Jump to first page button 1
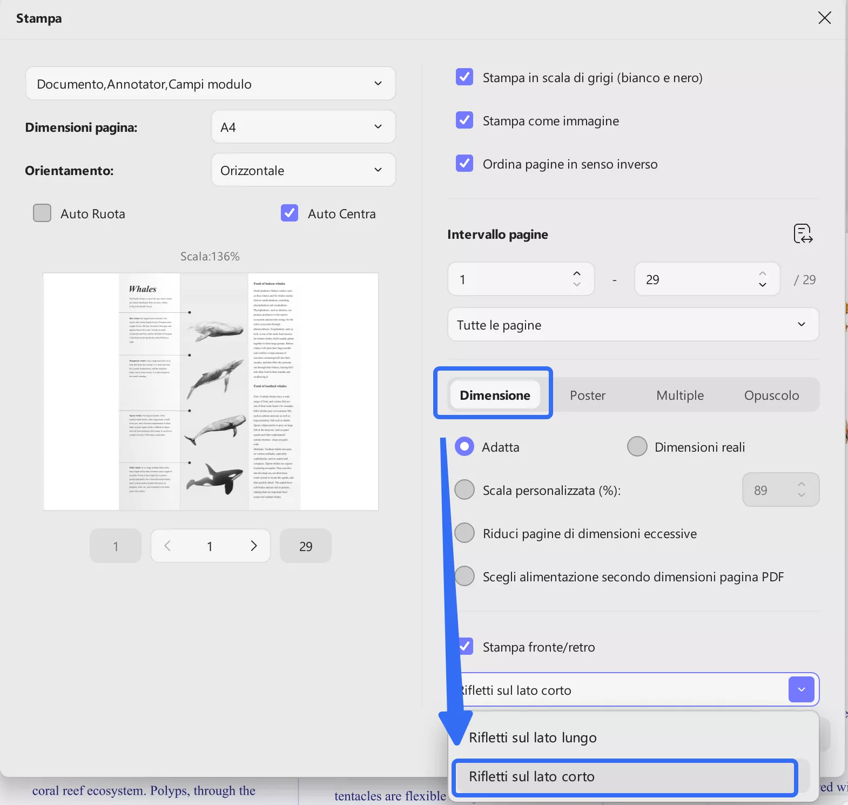The height and width of the screenshot is (805, 848). 116,546
